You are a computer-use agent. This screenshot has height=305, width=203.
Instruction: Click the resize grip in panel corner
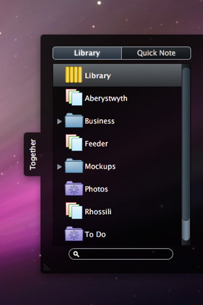47,267
